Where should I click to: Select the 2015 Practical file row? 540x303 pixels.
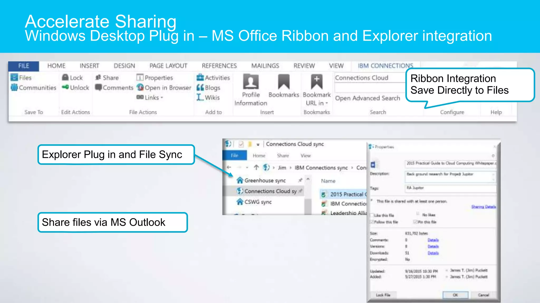[x=344, y=194]
